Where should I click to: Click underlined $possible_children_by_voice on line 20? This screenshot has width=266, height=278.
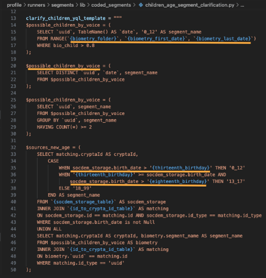pyautogui.click(x=63, y=66)
